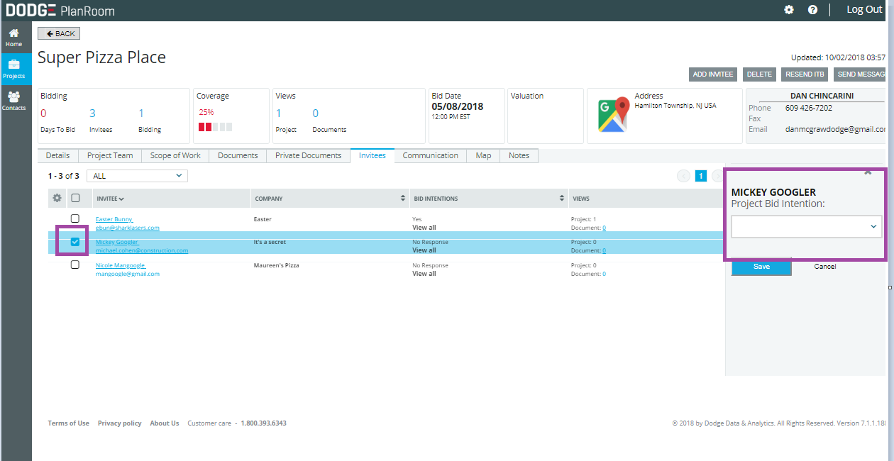This screenshot has height=461, width=894.
Task: Click the table column settings gear
Action: [x=57, y=199]
